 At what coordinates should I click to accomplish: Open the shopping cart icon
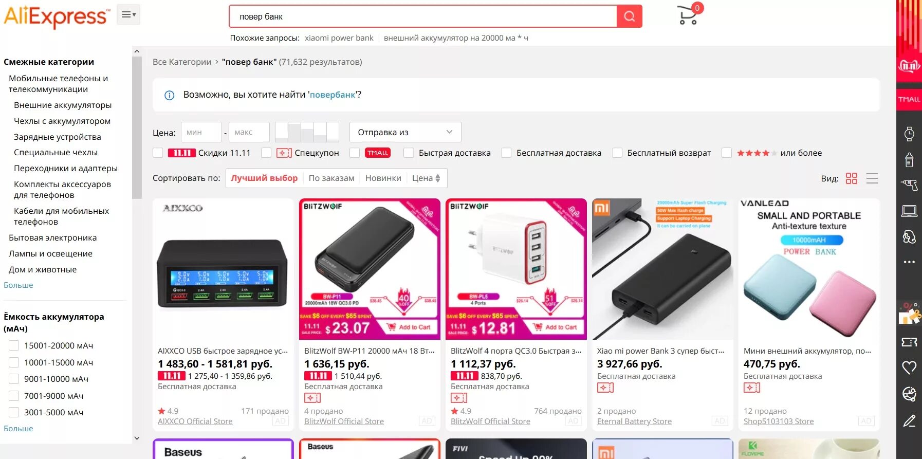tap(688, 15)
